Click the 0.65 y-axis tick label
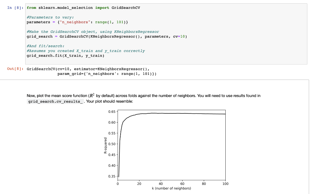 112,112
